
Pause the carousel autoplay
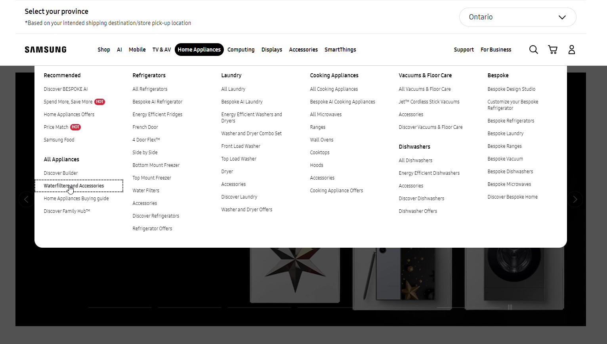510,307
